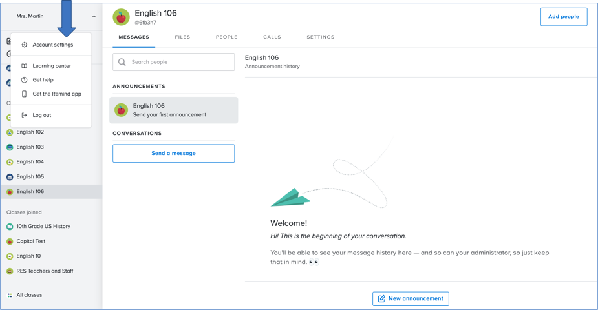Click the phone icon for Get the Remind app
Screen dimensions: 598x310
(x=25, y=94)
